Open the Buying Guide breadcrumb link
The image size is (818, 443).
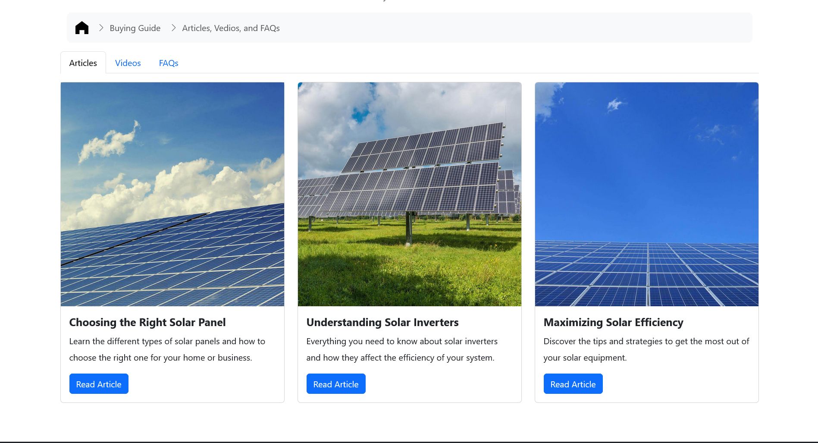point(135,28)
